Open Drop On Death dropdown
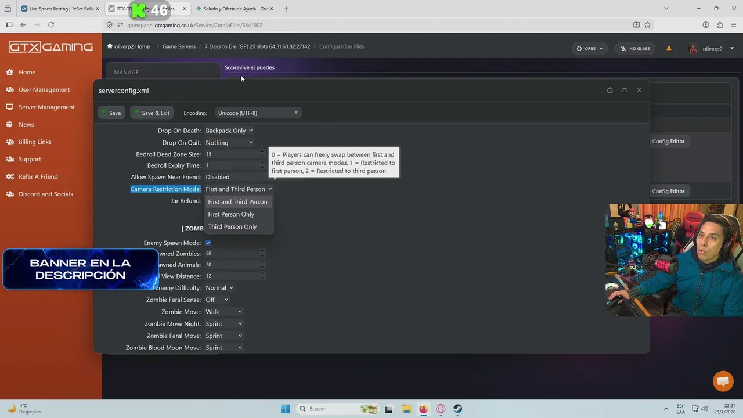Screen dimensions: 743x418 click(229, 131)
